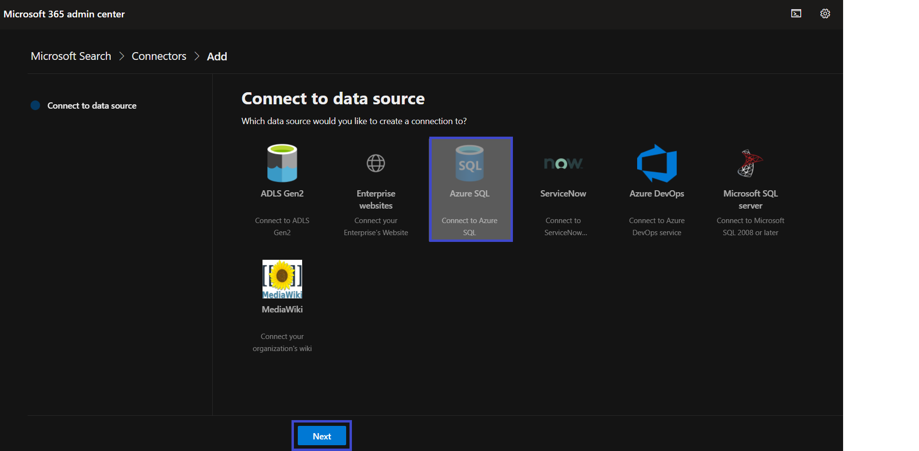The image size is (919, 451).
Task: Select the Azure SQL database icon
Action: [x=469, y=163]
